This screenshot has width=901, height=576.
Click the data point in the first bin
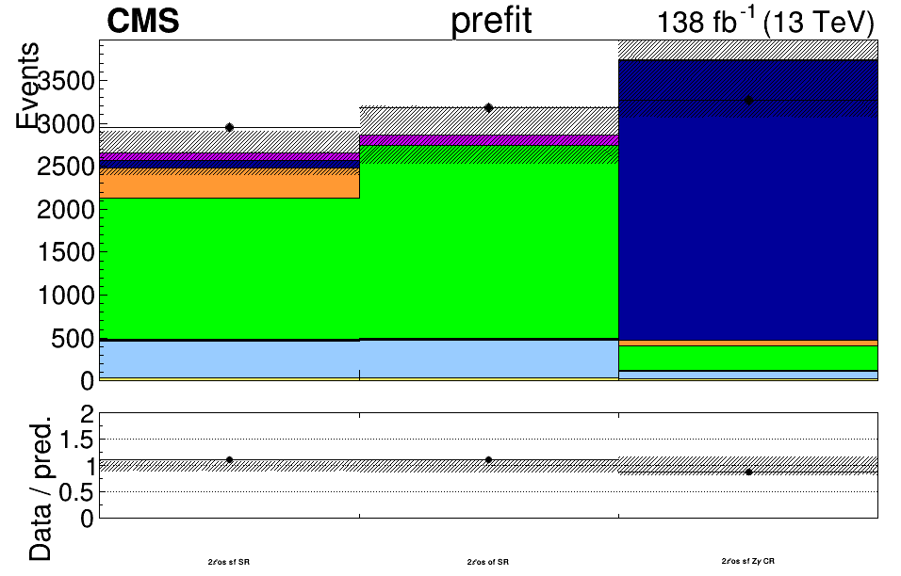[x=229, y=127]
